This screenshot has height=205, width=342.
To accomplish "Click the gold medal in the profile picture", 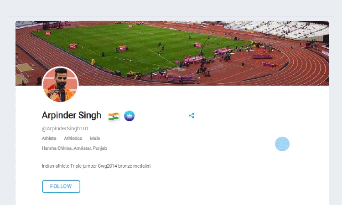I will [x=53, y=96].
